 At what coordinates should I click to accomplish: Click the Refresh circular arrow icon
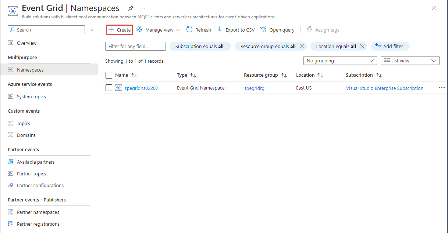189,30
